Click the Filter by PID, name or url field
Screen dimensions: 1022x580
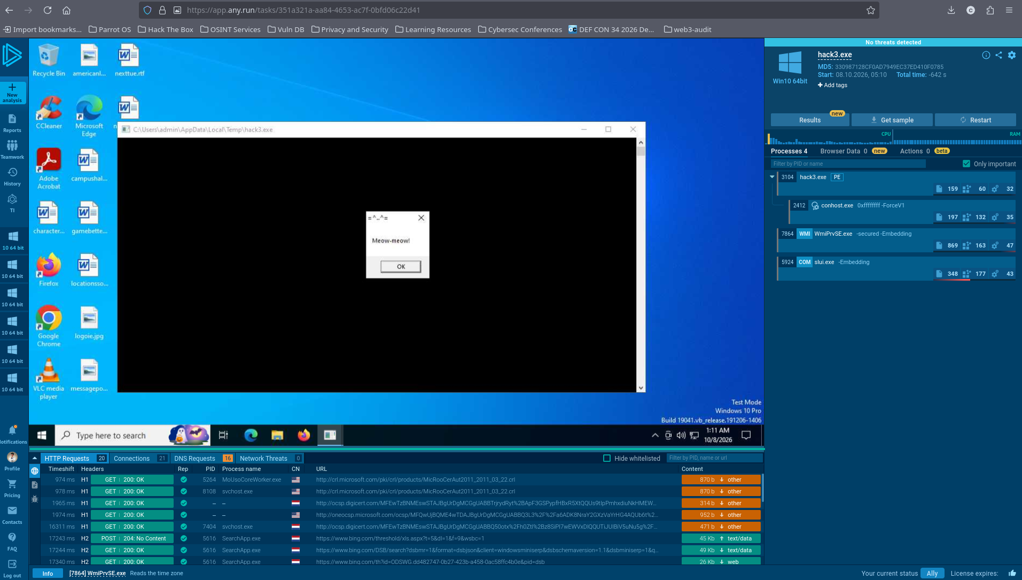714,458
